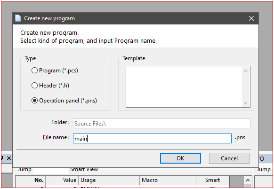Click the Template list down scroll arrow
The height and width of the screenshot is (189, 274).
tap(245, 103)
